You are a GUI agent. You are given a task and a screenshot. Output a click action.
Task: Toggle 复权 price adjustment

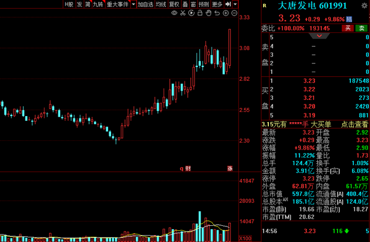click(174, 4)
